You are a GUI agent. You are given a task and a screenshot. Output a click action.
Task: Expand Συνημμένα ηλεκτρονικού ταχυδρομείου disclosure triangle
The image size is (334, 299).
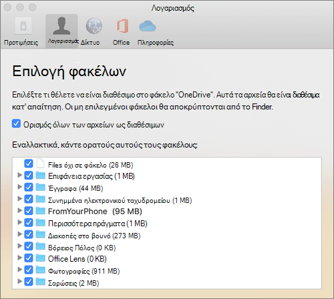pos(19,198)
